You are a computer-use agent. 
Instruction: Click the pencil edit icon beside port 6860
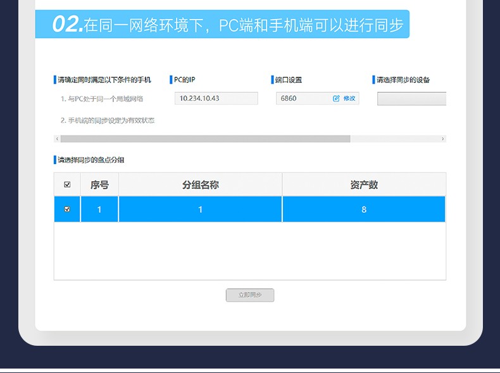(336, 98)
